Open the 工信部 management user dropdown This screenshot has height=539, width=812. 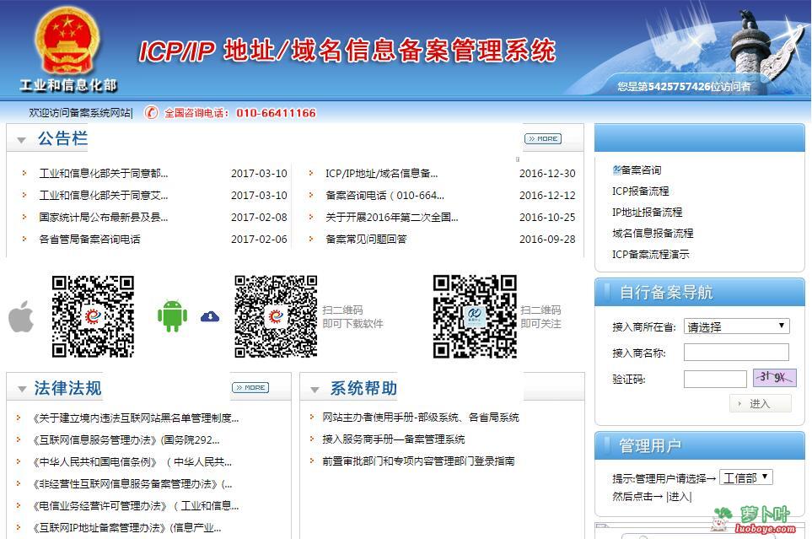[745, 477]
